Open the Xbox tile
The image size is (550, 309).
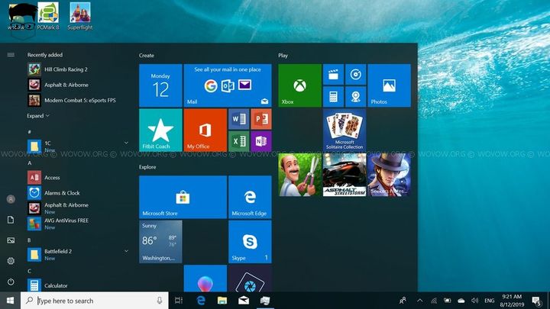point(299,85)
